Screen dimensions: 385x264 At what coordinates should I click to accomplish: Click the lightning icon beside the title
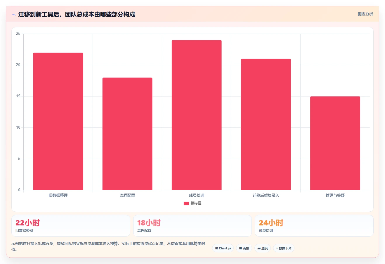coord(14,15)
